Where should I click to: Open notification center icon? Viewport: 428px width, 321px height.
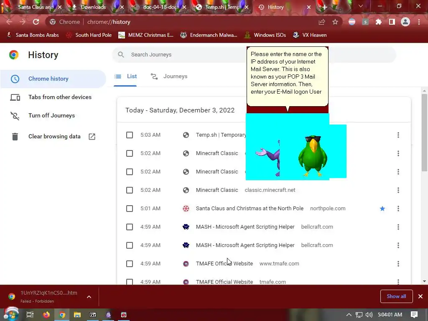coord(414,315)
